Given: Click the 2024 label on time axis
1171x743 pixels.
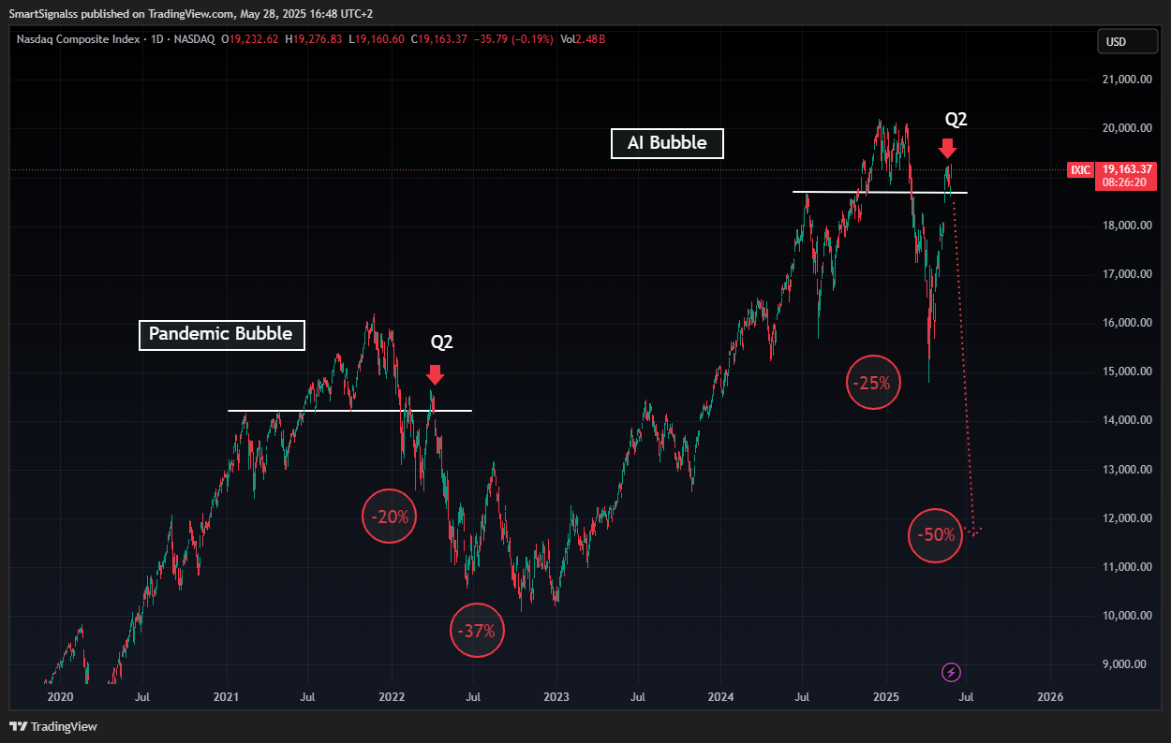Looking at the screenshot, I should coord(720,697).
